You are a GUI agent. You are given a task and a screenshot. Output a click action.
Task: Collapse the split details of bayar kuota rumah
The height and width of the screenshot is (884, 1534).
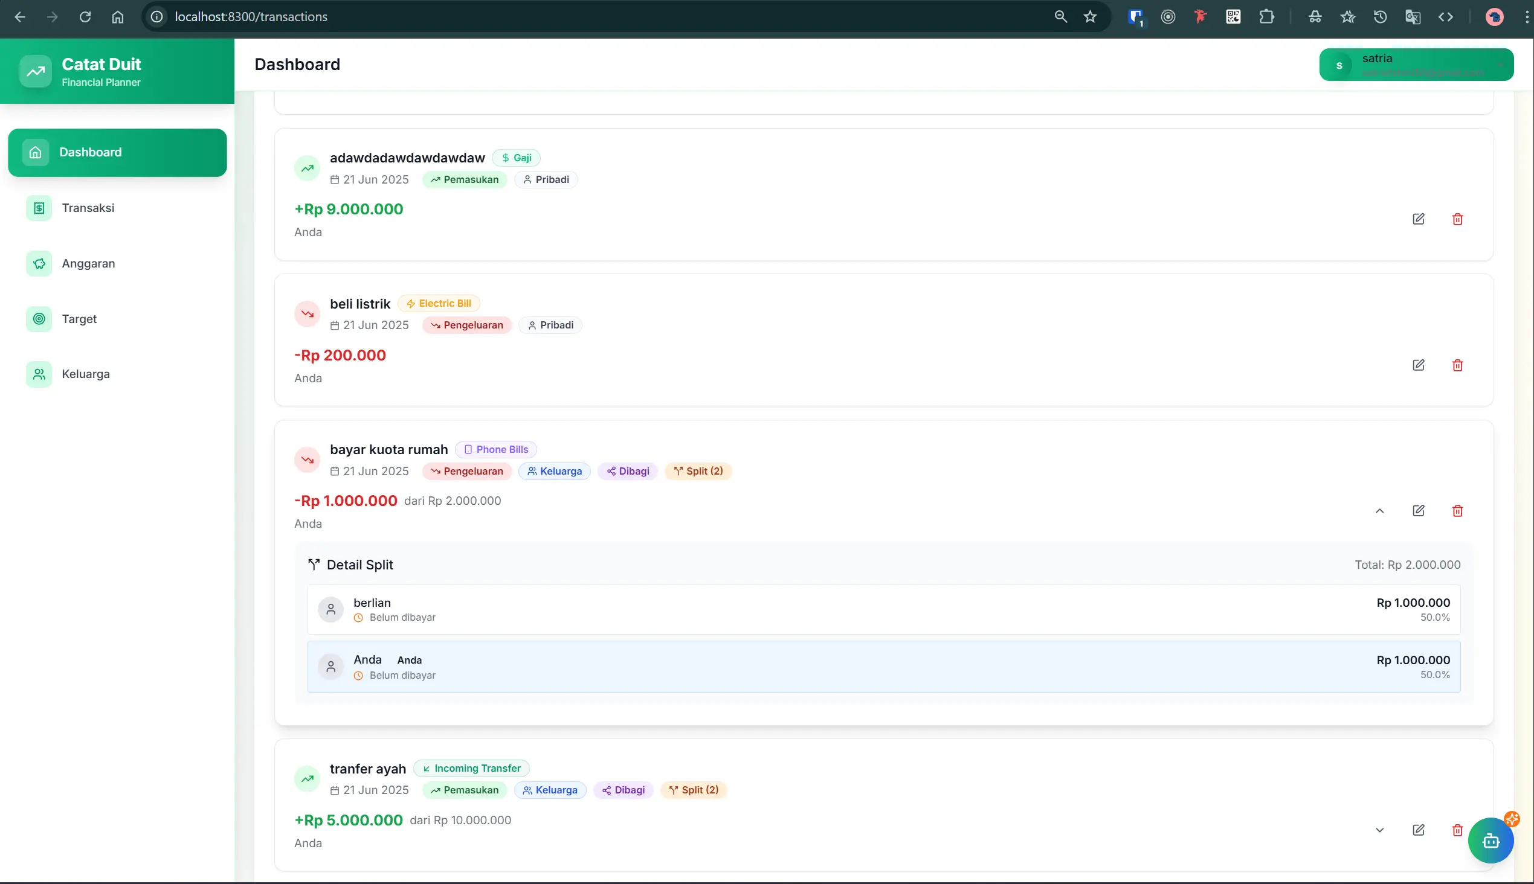point(1380,511)
